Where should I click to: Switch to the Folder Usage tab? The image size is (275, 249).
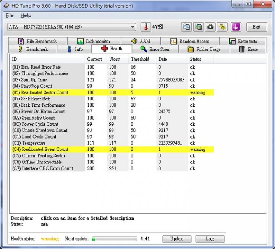click(204, 49)
